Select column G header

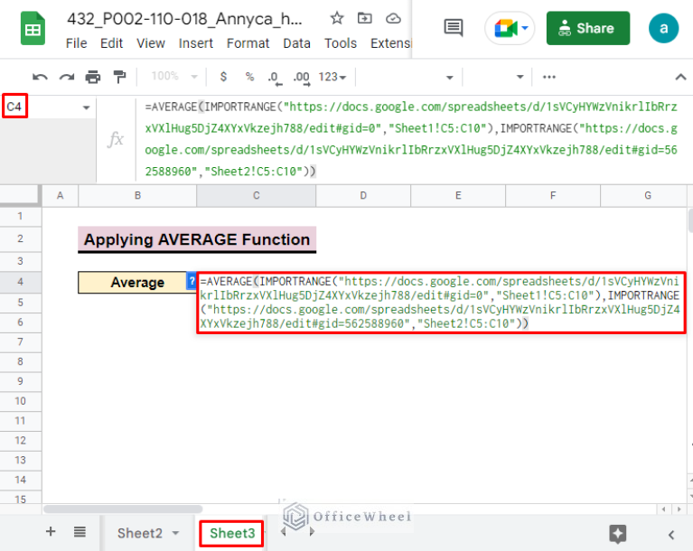click(x=648, y=195)
